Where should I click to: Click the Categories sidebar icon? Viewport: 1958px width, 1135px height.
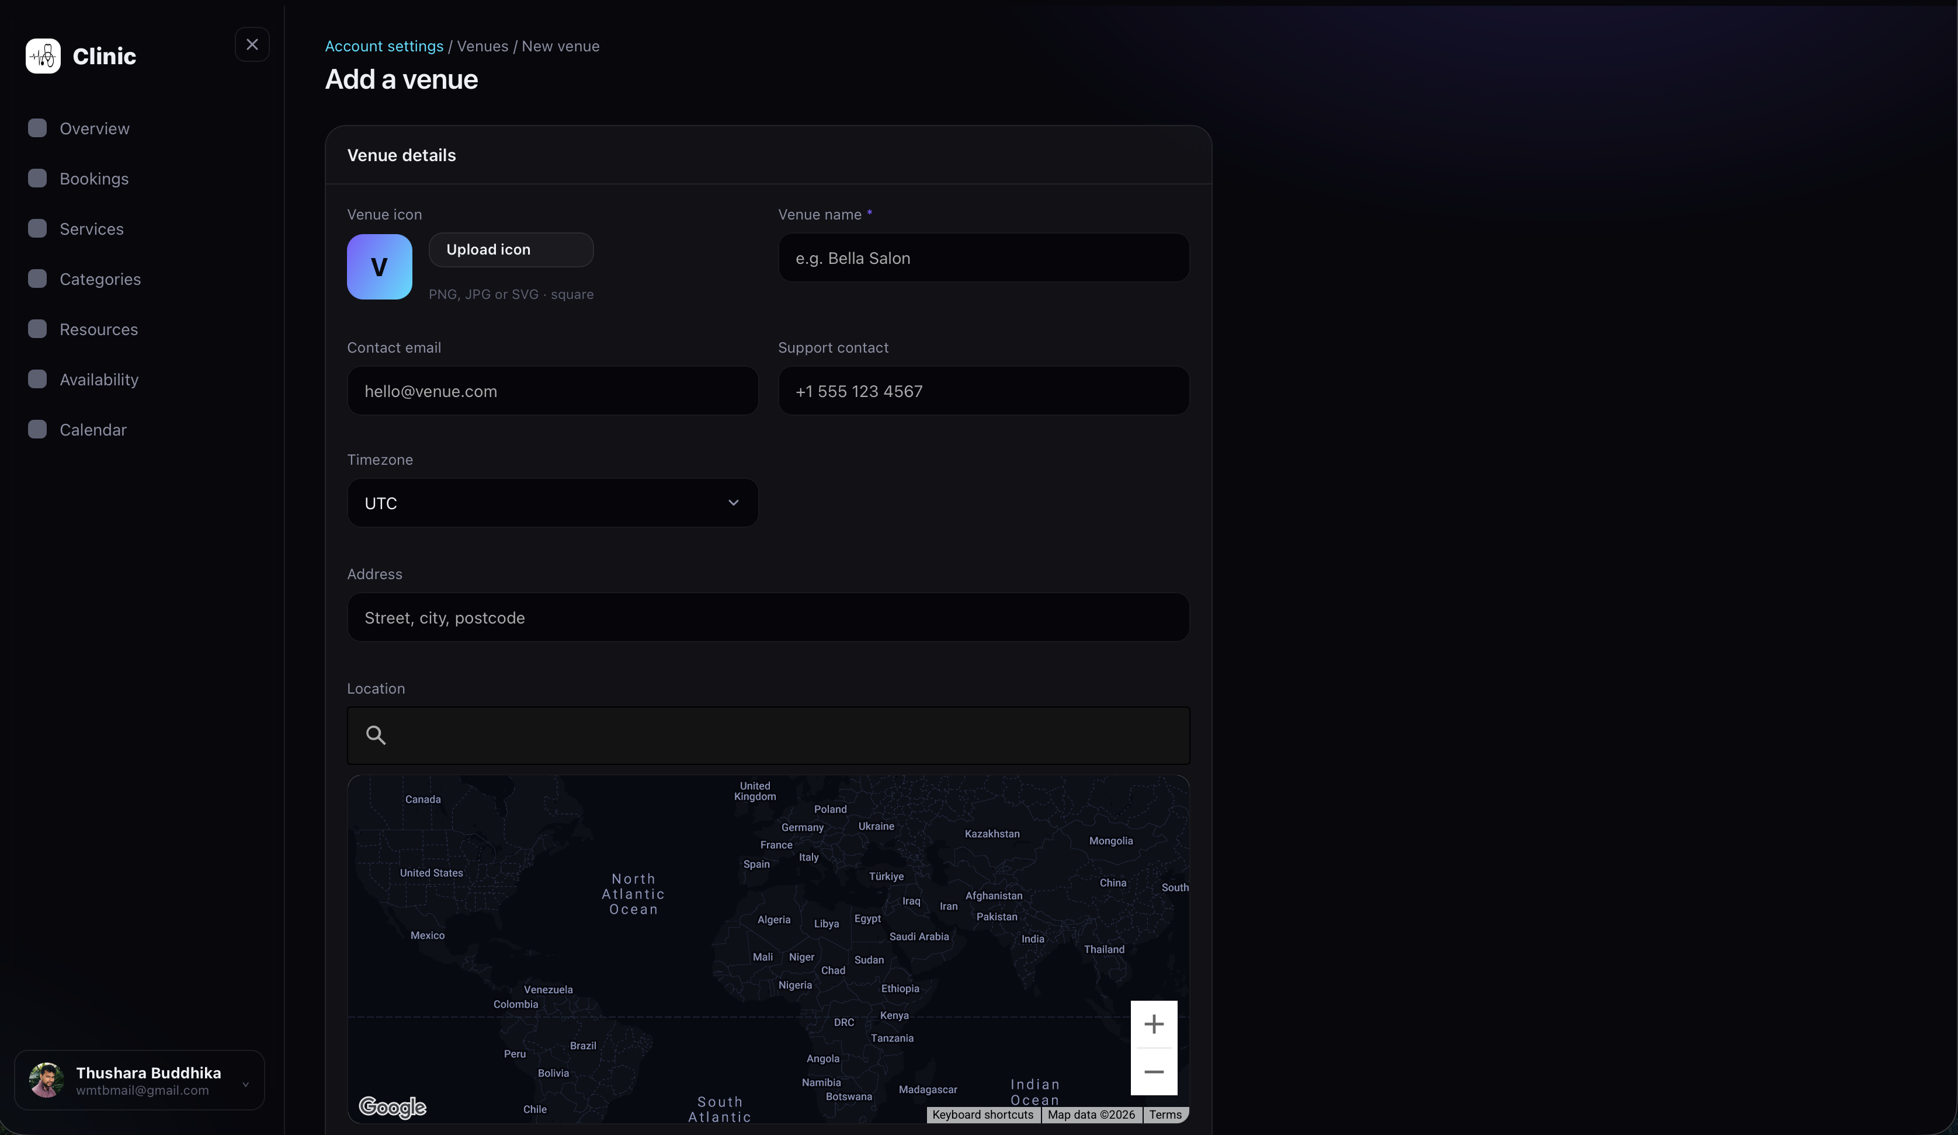[x=37, y=279]
